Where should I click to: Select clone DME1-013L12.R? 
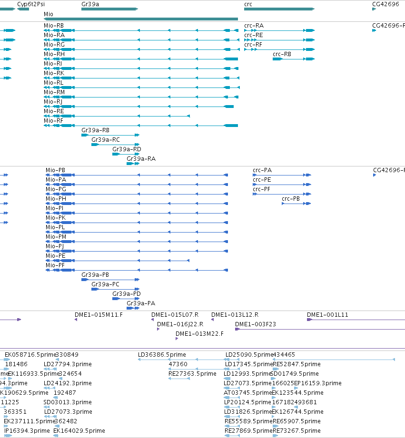click(x=235, y=314)
